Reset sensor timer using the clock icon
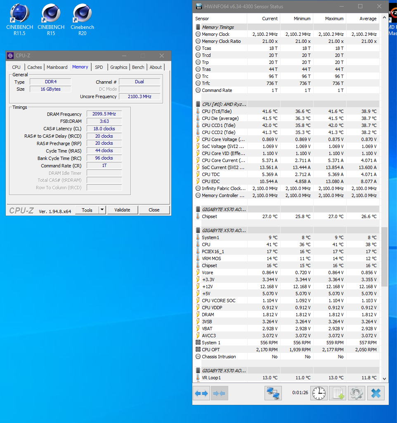 coord(319,393)
